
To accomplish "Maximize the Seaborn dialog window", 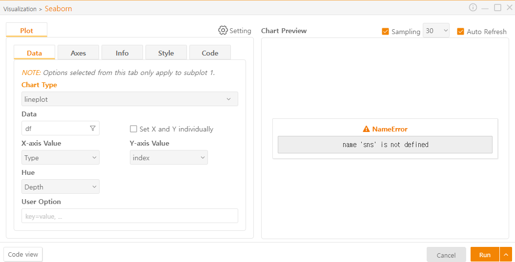I will (497, 7).
